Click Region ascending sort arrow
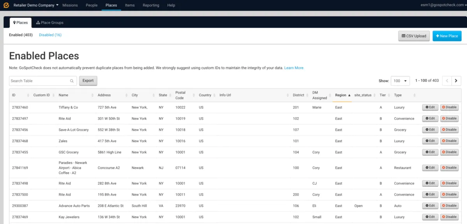Viewport: 467px width, 224px height. click(x=349, y=95)
